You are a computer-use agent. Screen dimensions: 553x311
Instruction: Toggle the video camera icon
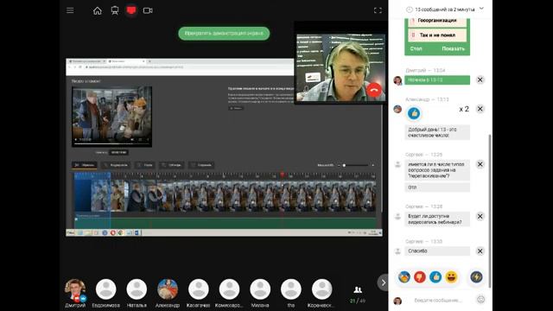(148, 10)
